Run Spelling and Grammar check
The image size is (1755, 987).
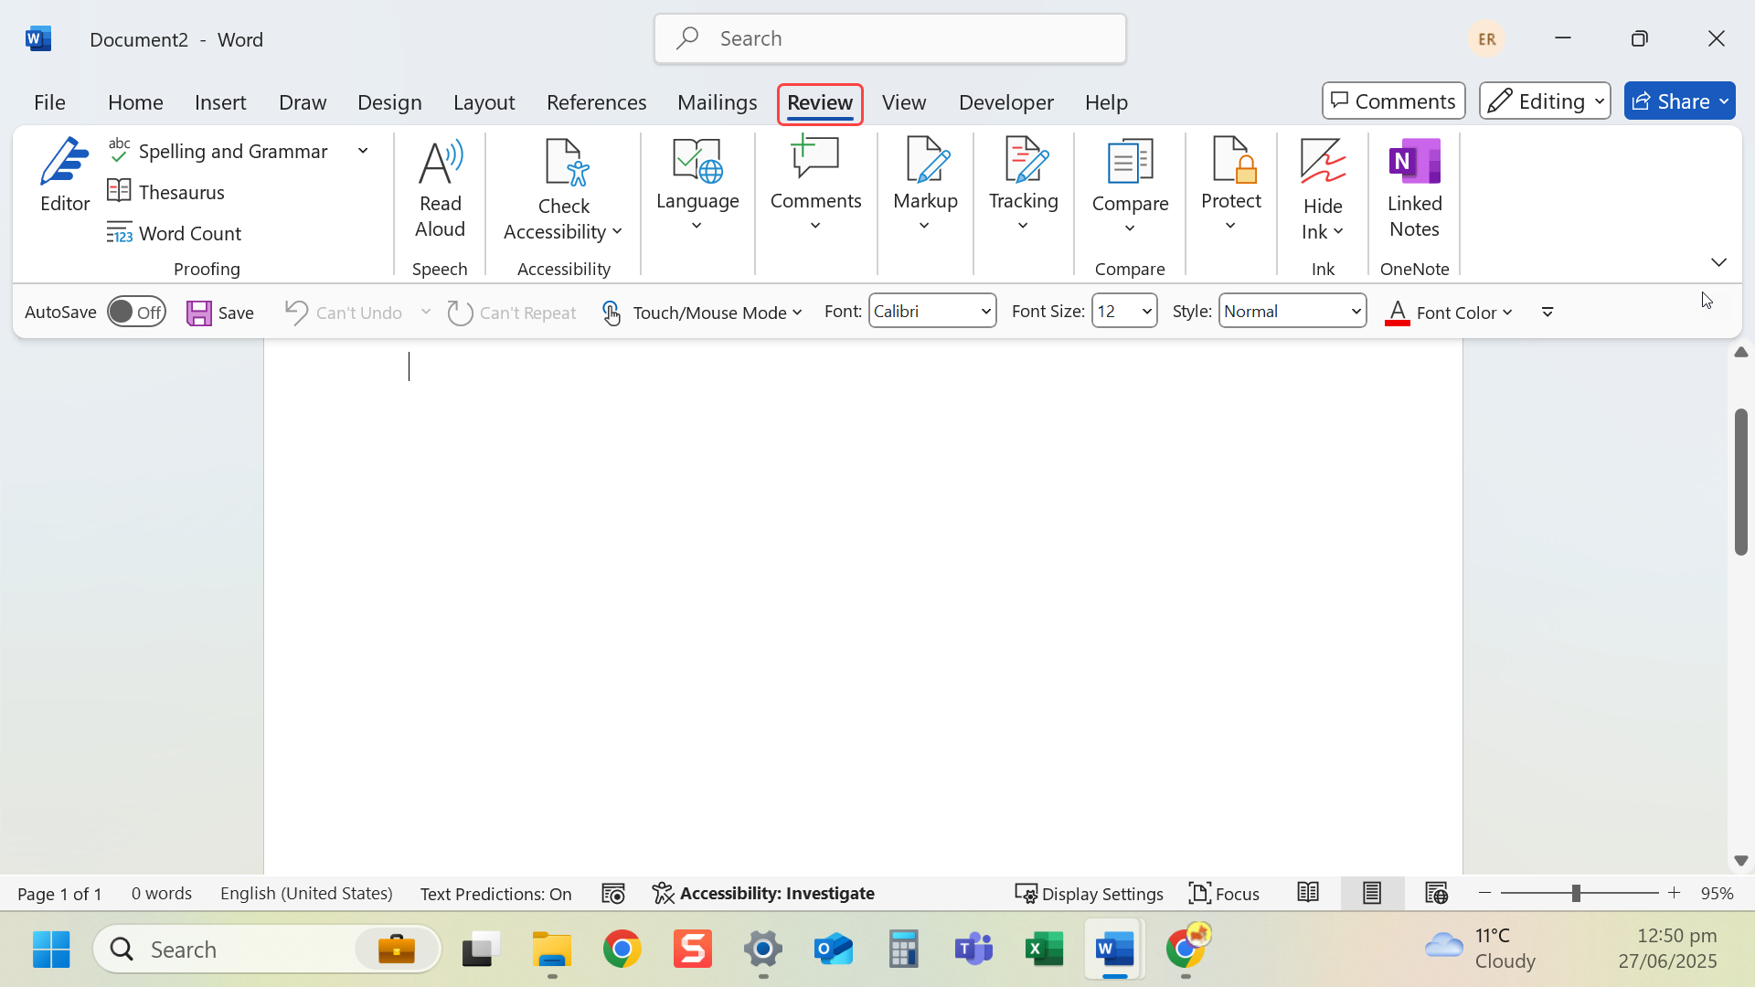(218, 151)
